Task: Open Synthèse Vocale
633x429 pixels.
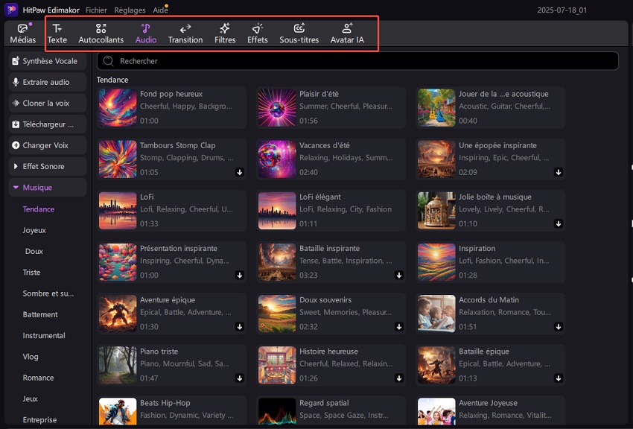Action: [x=48, y=61]
